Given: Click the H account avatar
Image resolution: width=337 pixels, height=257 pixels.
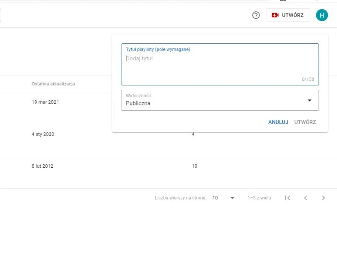Looking at the screenshot, I should click(322, 15).
